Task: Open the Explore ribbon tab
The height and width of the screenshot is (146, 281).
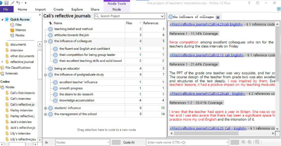Action: tap(77, 9)
